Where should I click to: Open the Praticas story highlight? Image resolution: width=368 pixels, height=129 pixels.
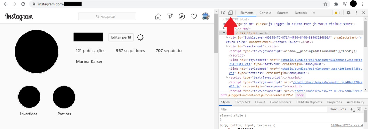click(x=64, y=97)
